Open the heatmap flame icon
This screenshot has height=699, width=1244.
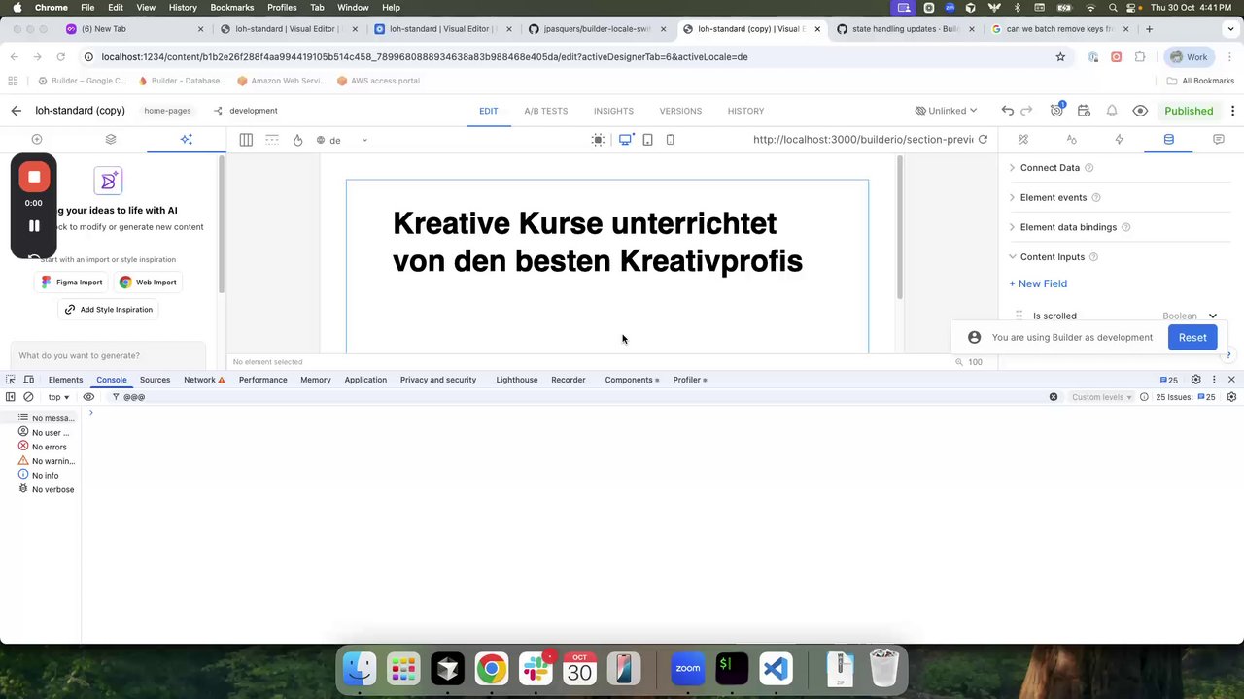click(297, 140)
